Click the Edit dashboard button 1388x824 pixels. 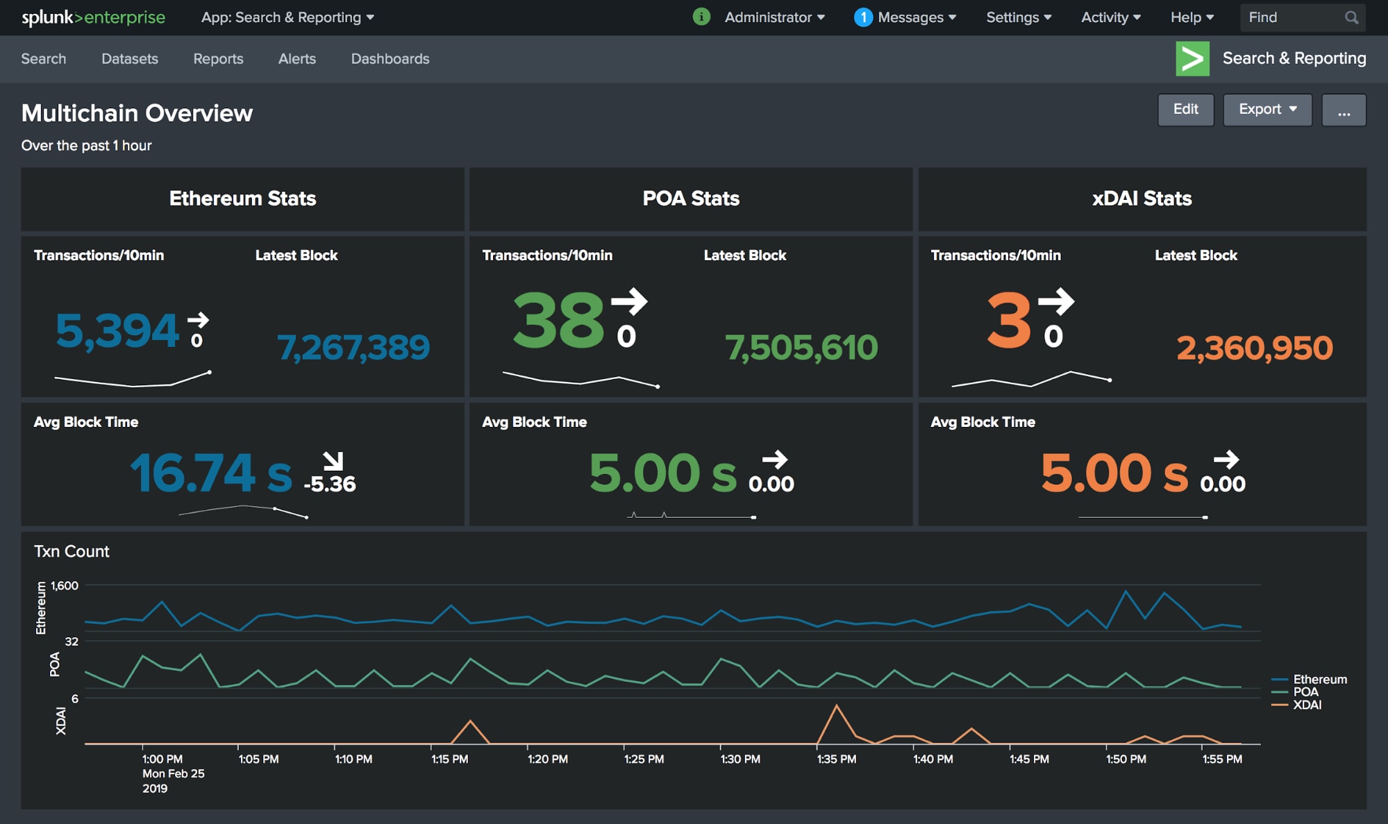(1185, 110)
